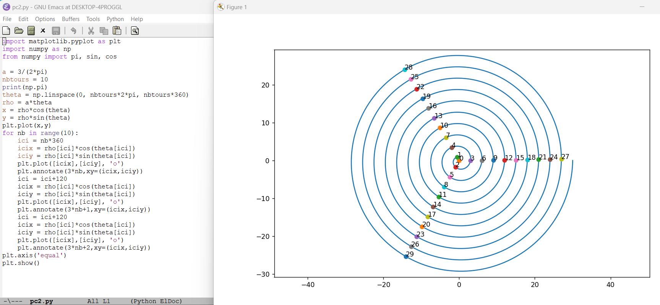Paste from the clipboard icon

[117, 31]
